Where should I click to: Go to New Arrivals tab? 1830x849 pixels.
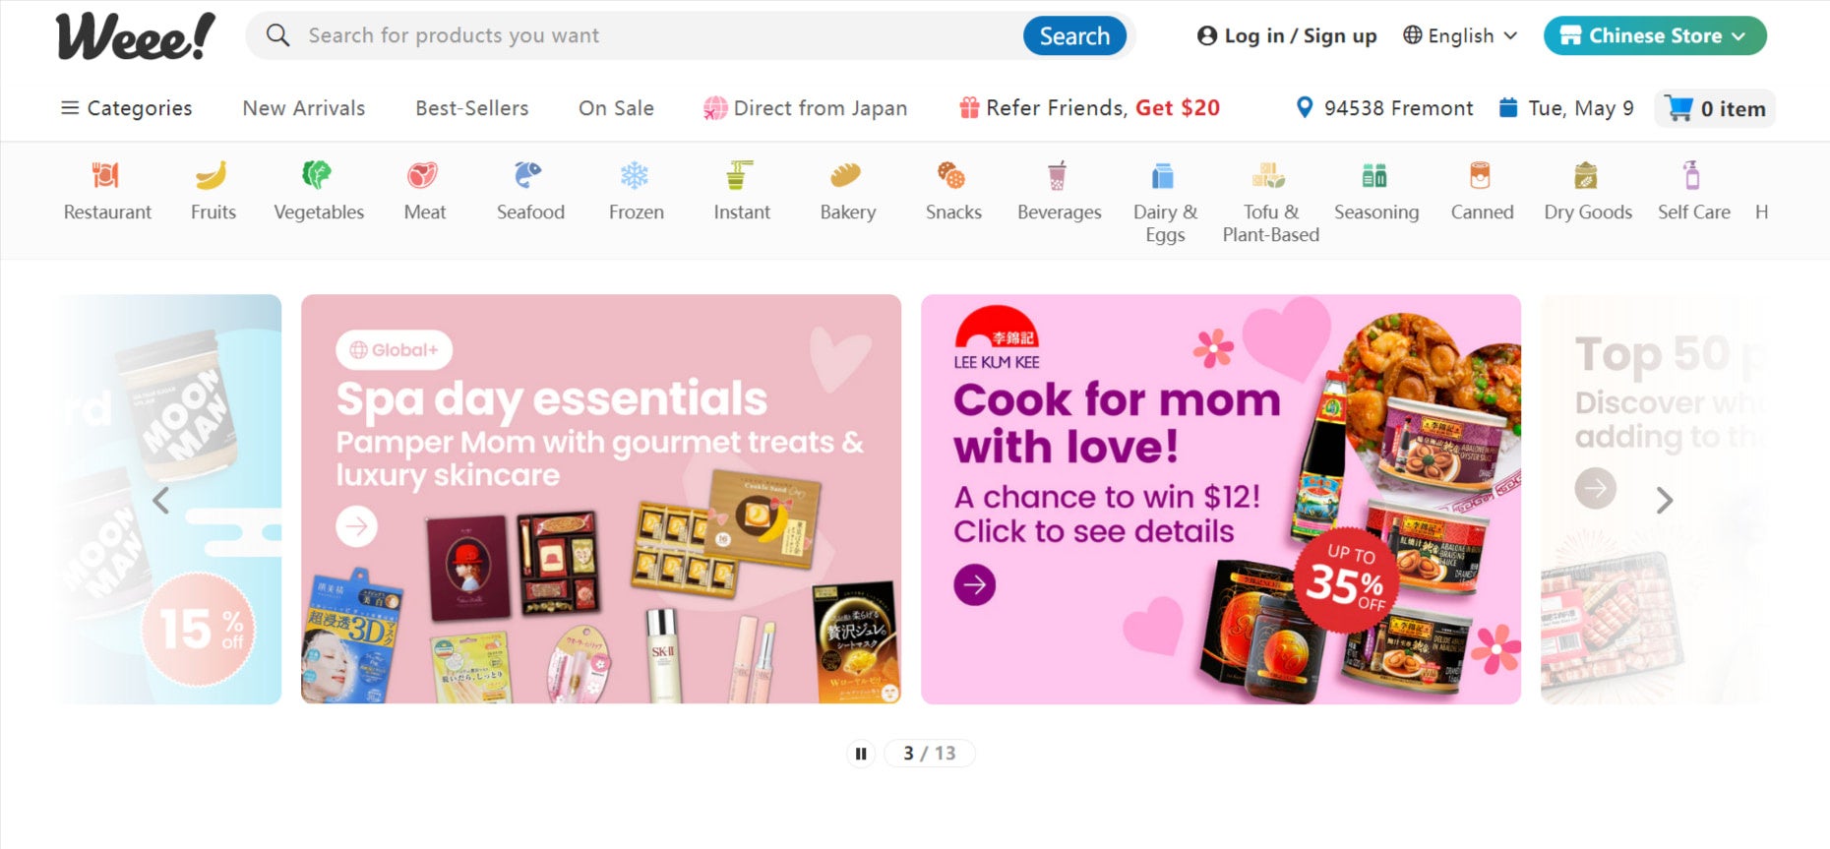tap(304, 108)
